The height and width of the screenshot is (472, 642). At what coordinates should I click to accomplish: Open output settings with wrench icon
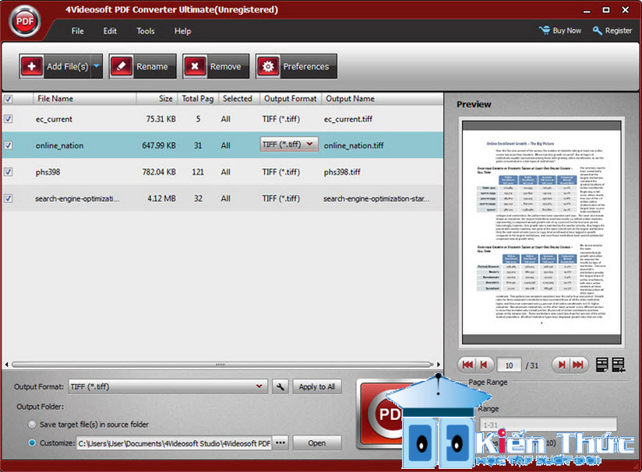280,386
